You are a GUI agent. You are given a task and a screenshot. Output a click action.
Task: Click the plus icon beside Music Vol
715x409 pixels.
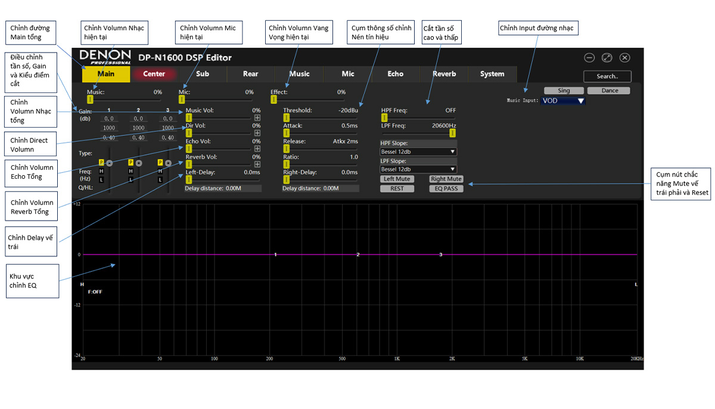pyautogui.click(x=257, y=118)
